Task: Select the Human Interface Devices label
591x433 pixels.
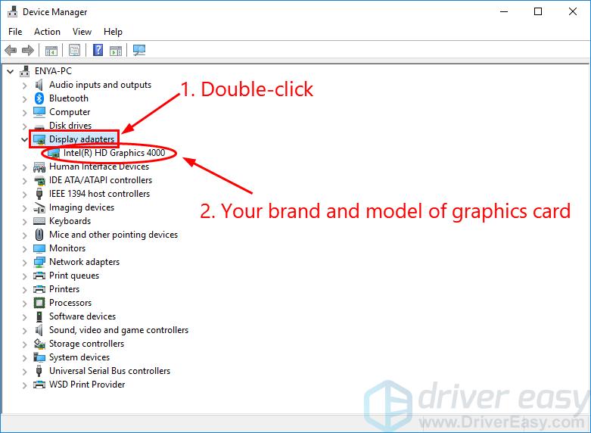Action: click(x=99, y=167)
